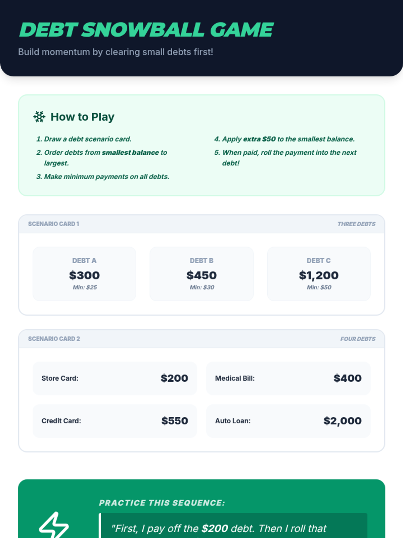Click the Four Debts label

coord(358,339)
